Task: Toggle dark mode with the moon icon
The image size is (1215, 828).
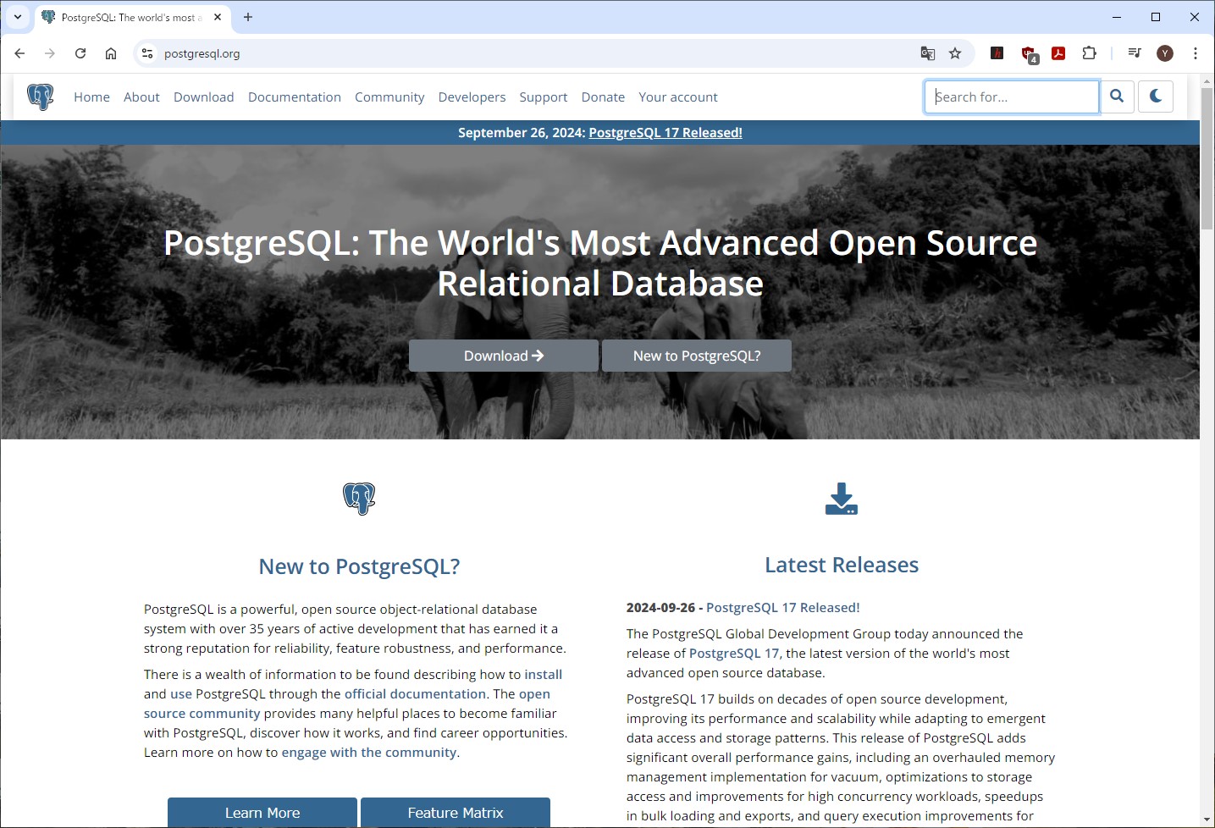Action: 1155,97
